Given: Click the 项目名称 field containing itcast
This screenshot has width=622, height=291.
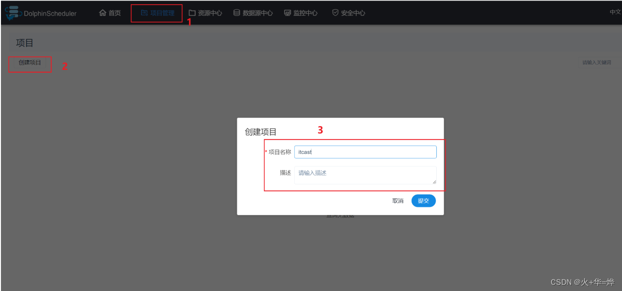Looking at the screenshot, I should coord(365,152).
